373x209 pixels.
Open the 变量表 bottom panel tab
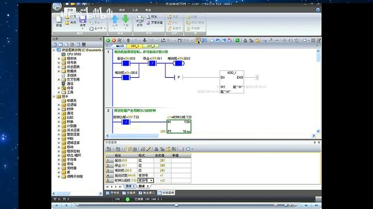(129, 193)
